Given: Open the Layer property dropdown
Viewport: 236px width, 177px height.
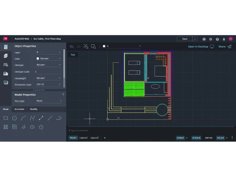Looking at the screenshot, I should (48, 52).
